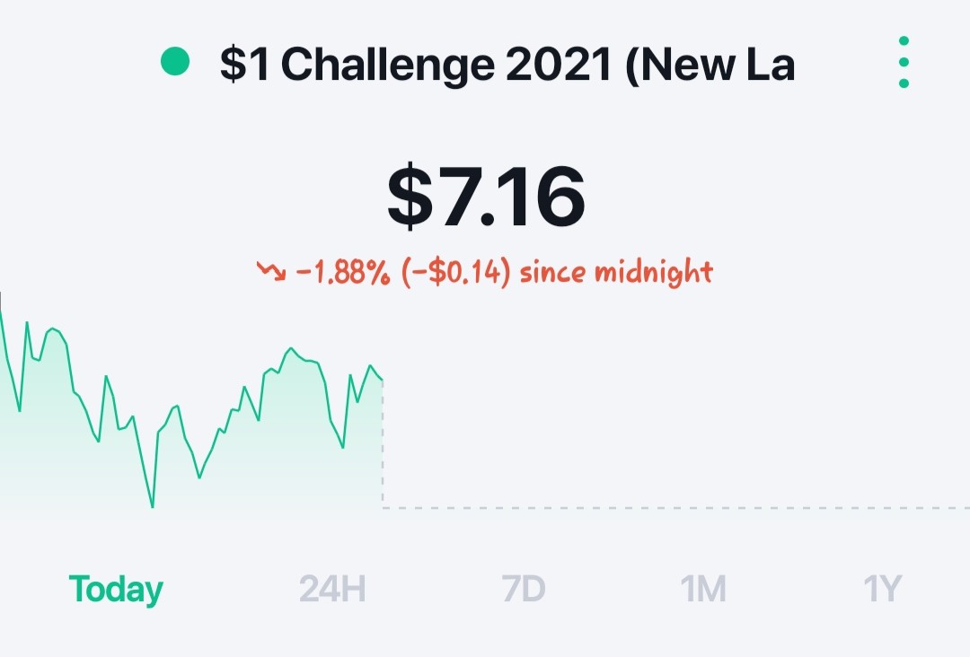Click the $1 Challenge 2021 portfolio title
970x657 pixels.
(507, 65)
